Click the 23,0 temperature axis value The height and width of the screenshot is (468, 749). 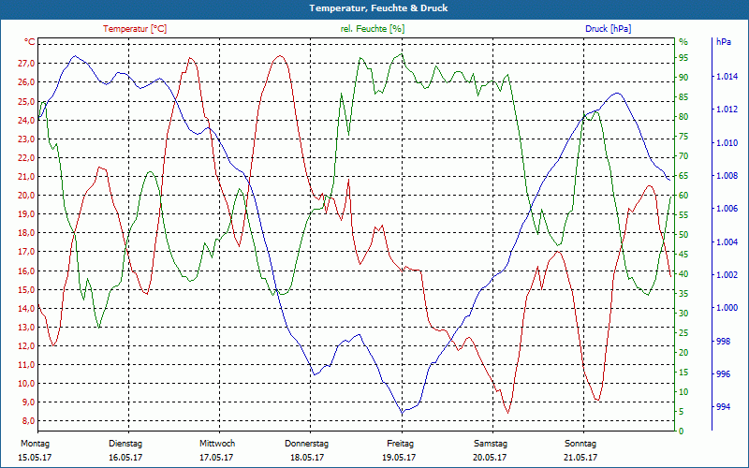tap(26, 139)
